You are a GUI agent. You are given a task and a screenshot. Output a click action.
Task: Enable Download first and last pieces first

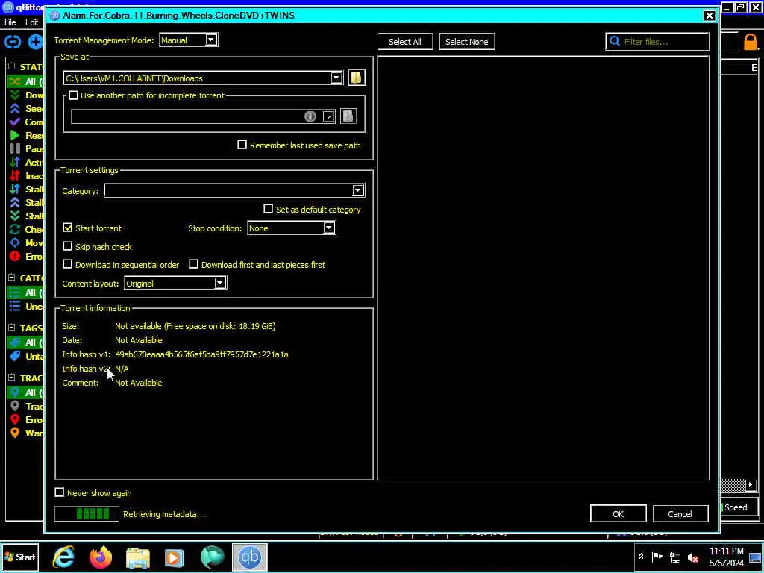pyautogui.click(x=194, y=264)
